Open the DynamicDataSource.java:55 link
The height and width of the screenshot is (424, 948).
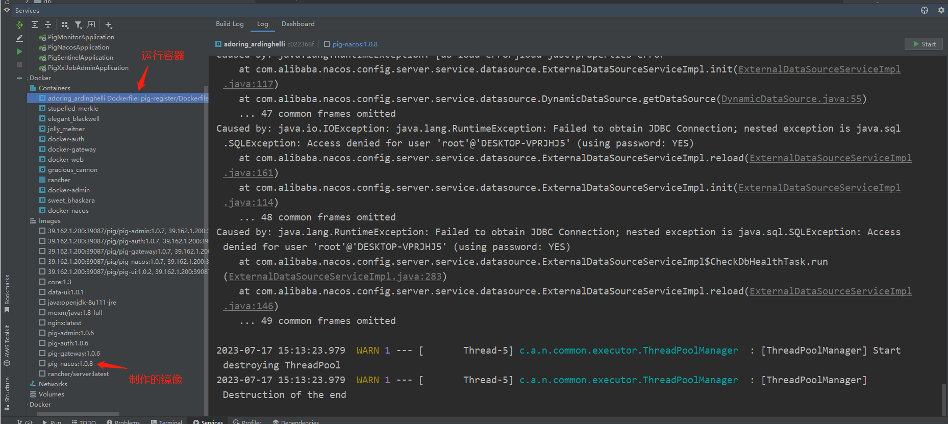click(791, 99)
